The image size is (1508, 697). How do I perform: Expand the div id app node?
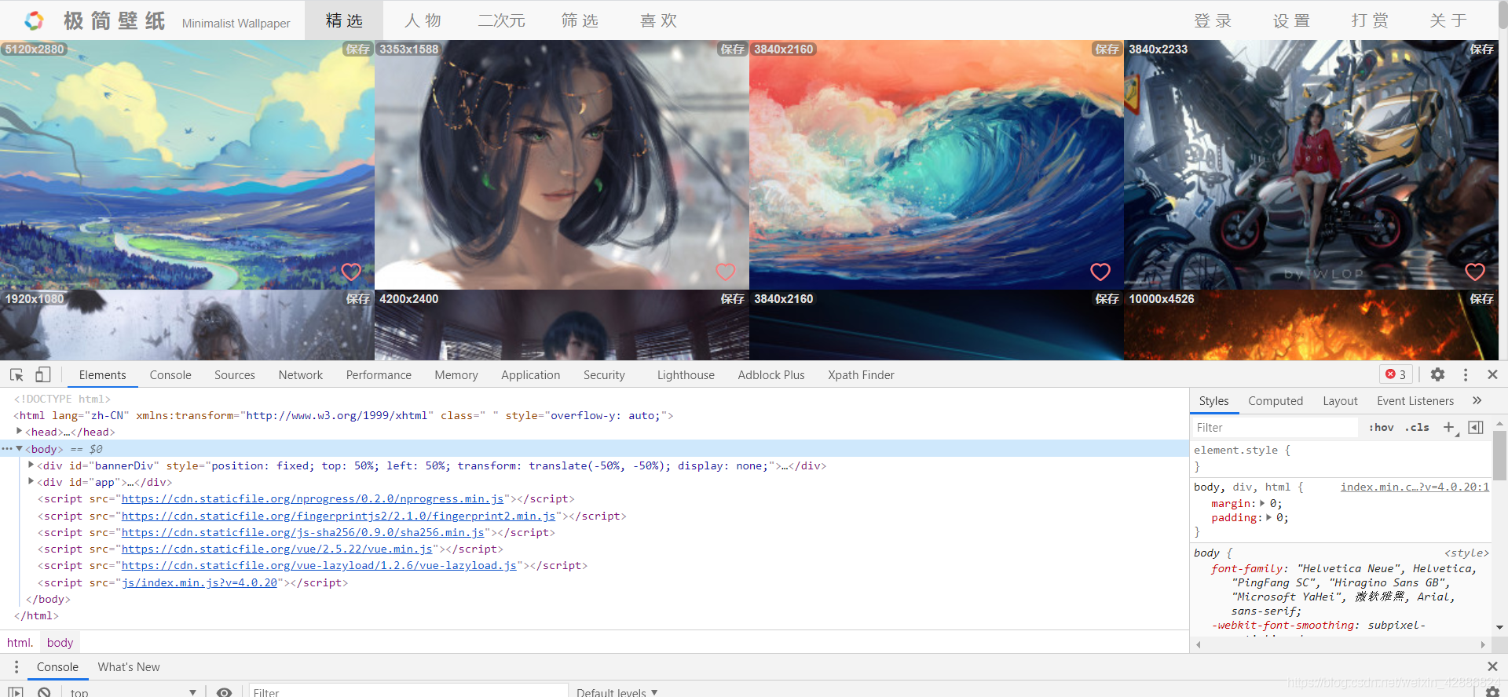31,481
